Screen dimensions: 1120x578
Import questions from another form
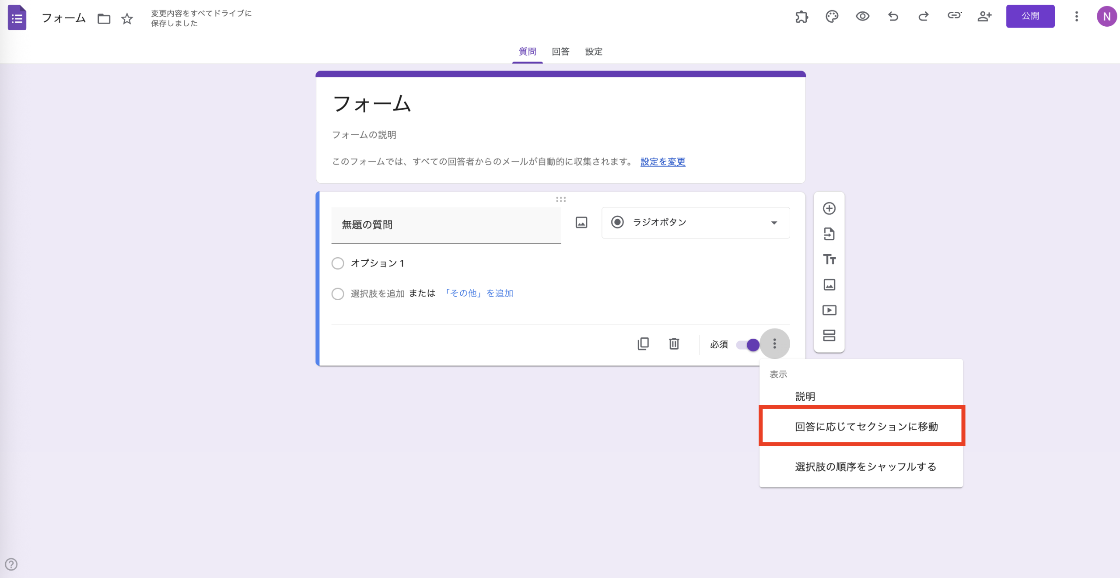(829, 234)
